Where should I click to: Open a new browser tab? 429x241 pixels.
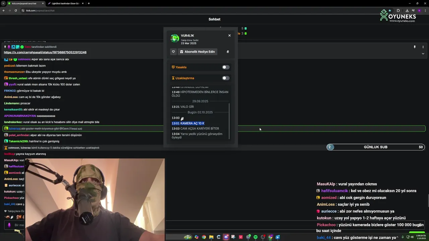tap(88, 3)
